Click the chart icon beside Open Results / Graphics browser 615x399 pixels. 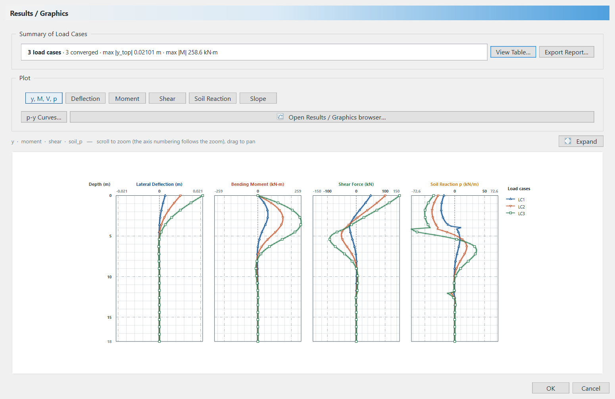tap(280, 117)
